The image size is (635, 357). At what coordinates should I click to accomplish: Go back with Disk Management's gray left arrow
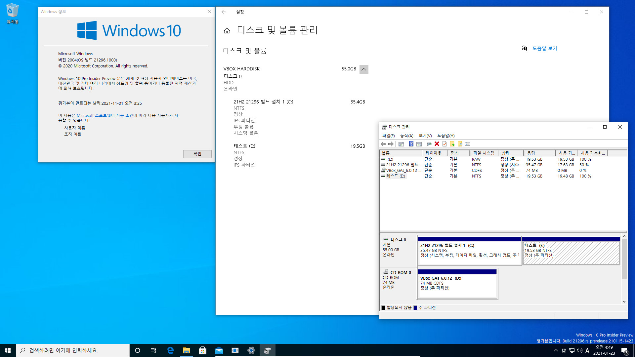(383, 144)
